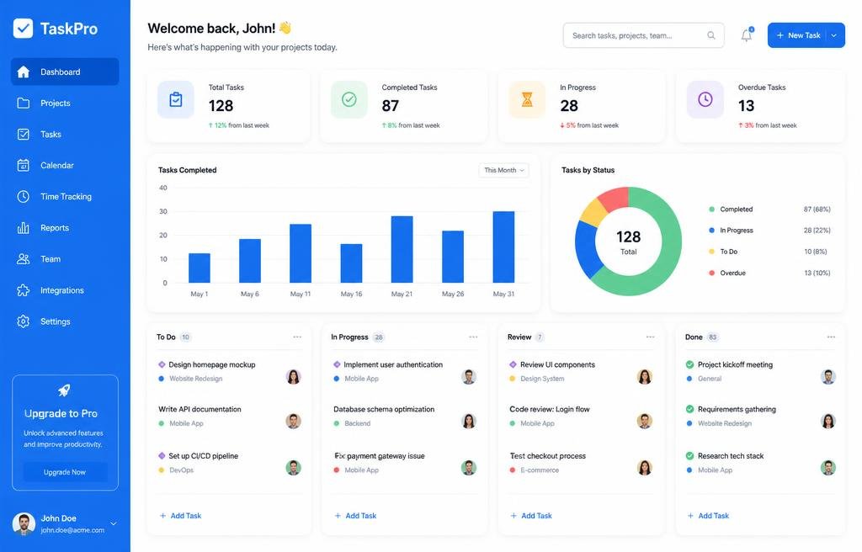Click the Overdue red legend dot
Viewport: 862px width, 552px height.
click(712, 273)
